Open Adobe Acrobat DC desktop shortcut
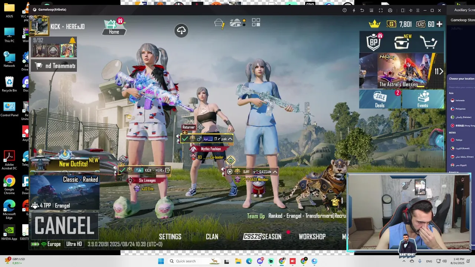 (9, 160)
